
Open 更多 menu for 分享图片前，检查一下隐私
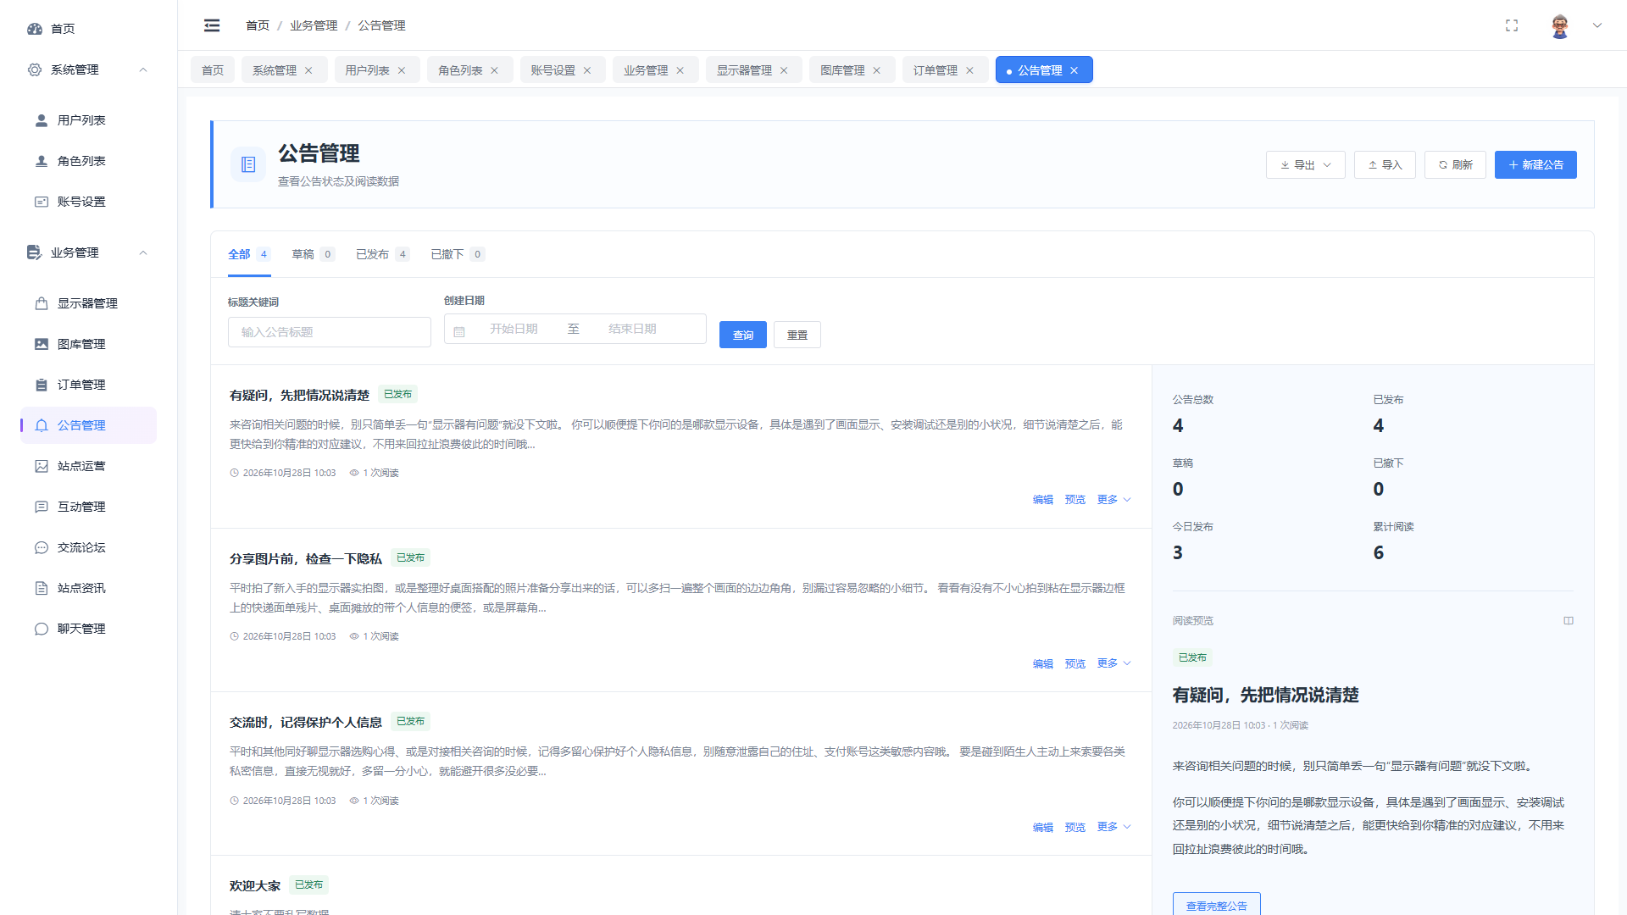[1113, 663]
